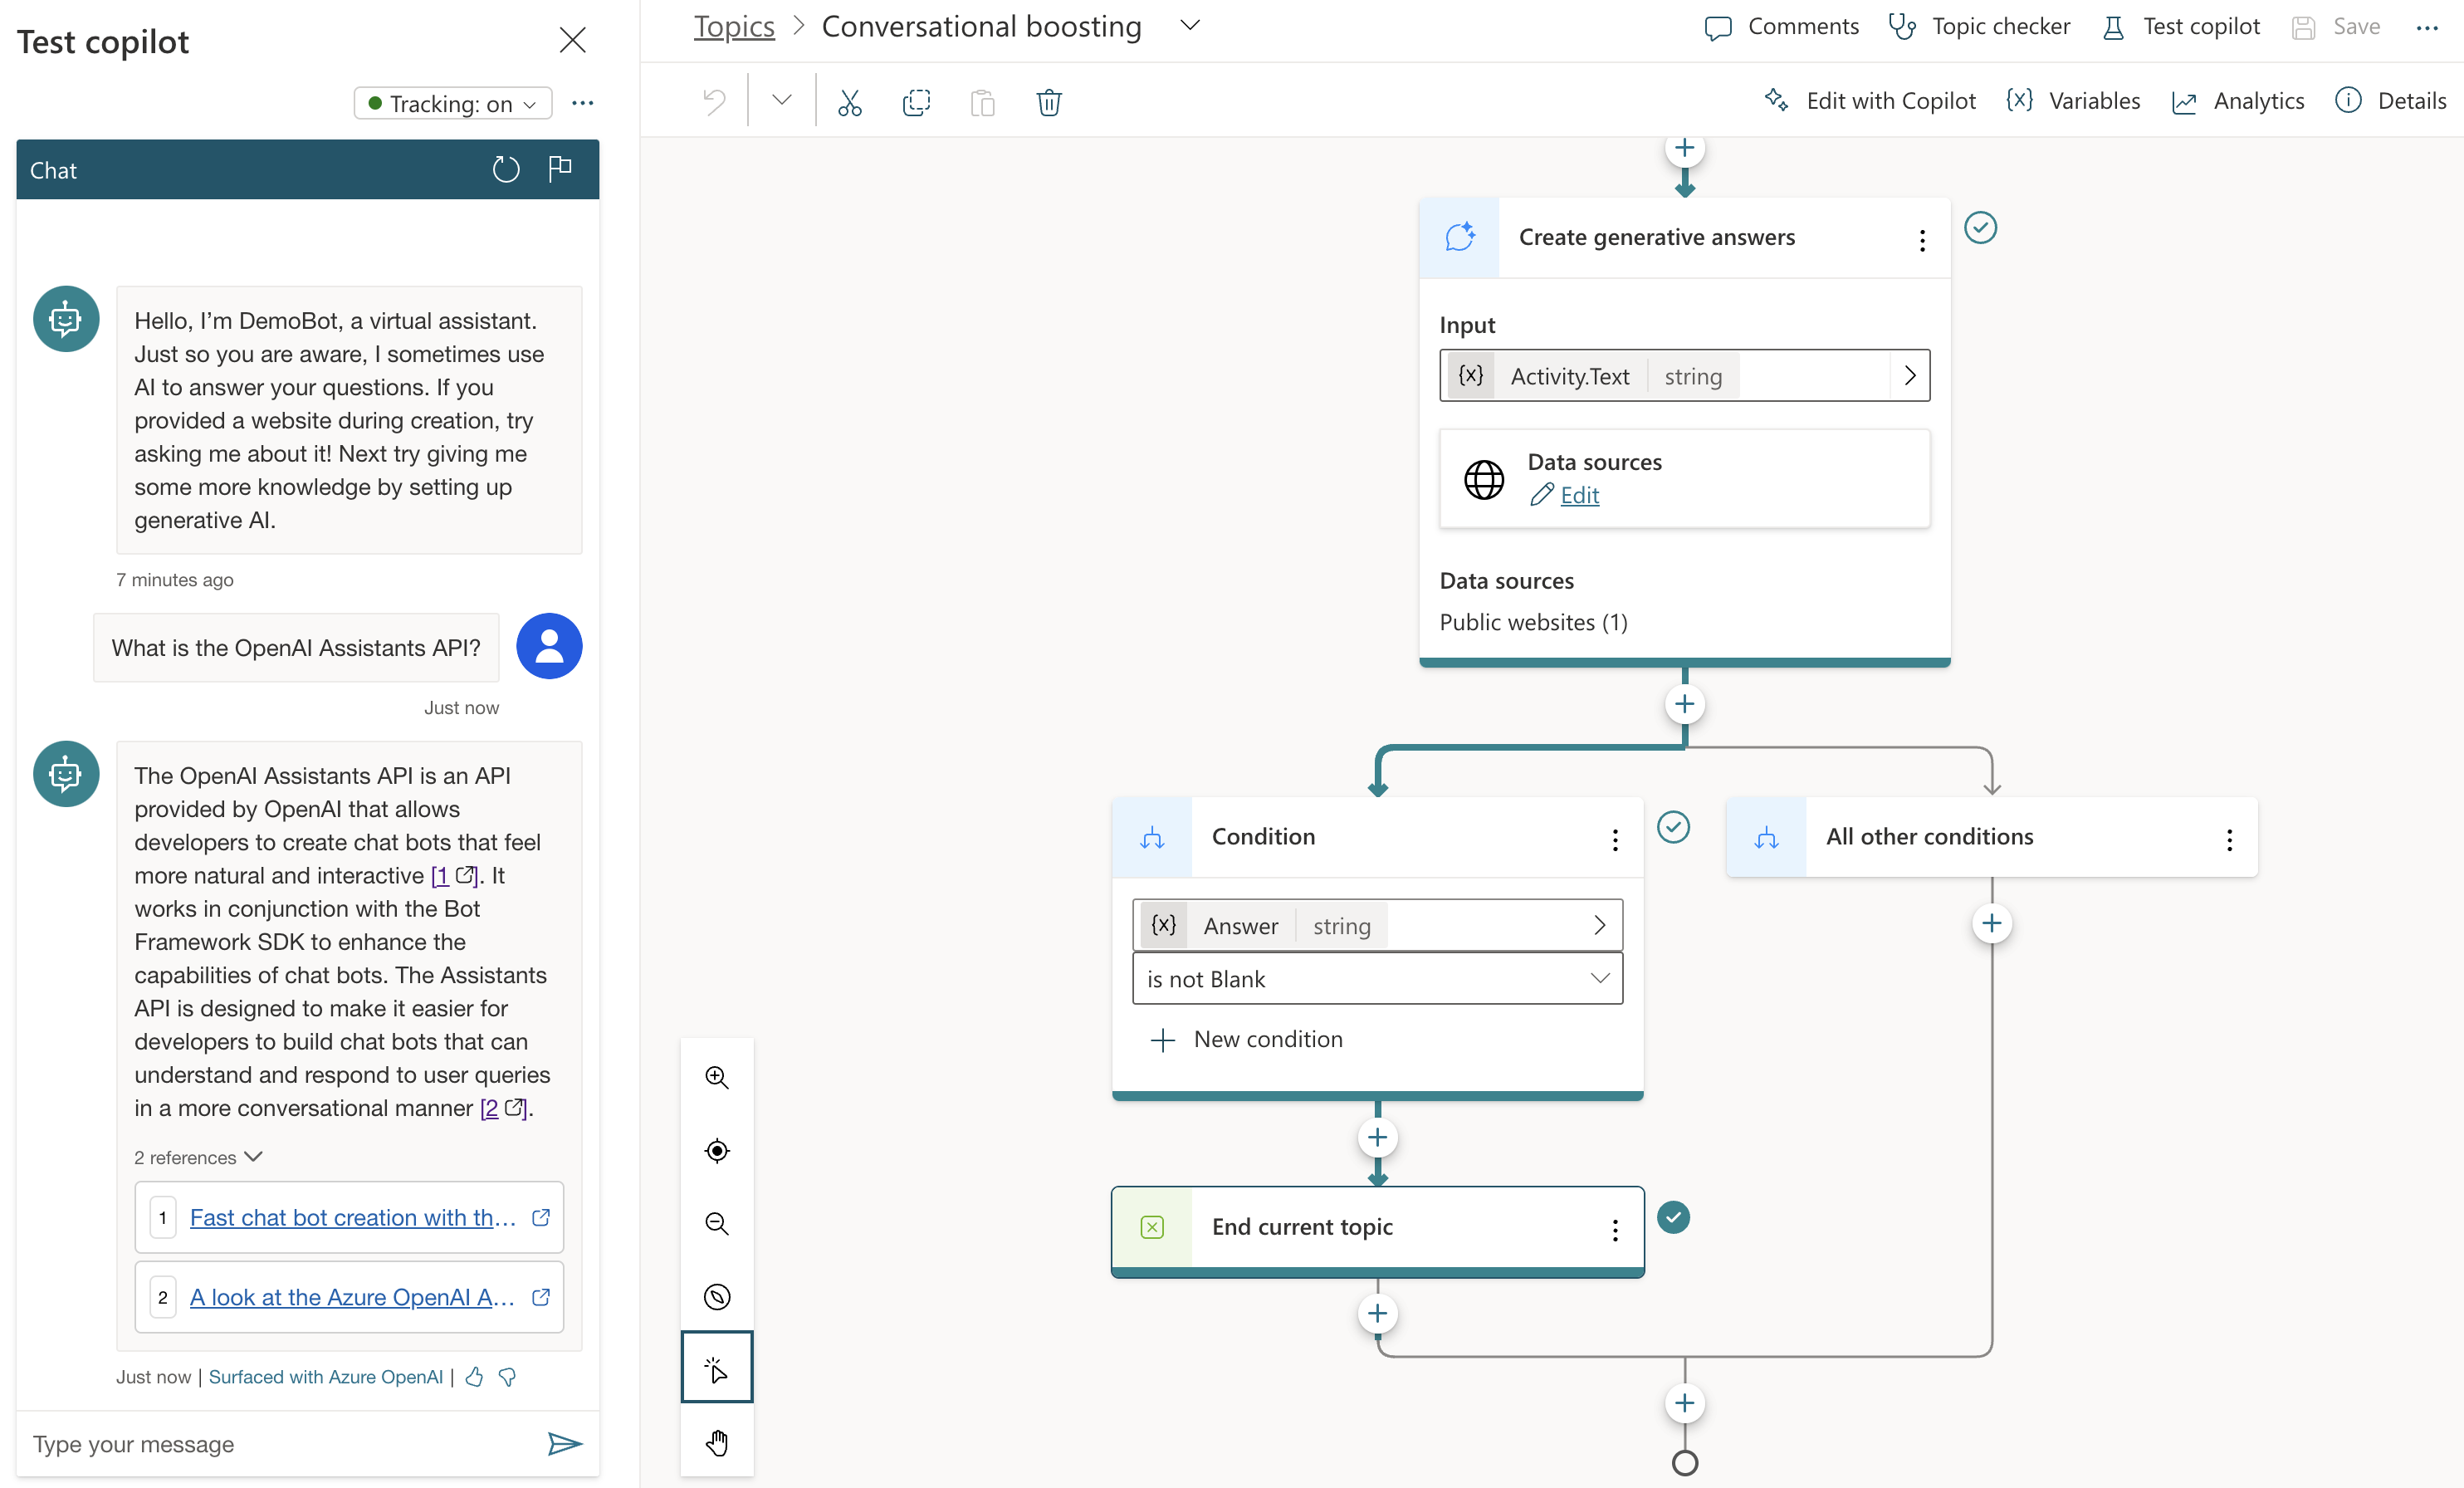The image size is (2464, 1488).
Task: Expand Conversational boosting topic chevron
Action: coord(1189,26)
